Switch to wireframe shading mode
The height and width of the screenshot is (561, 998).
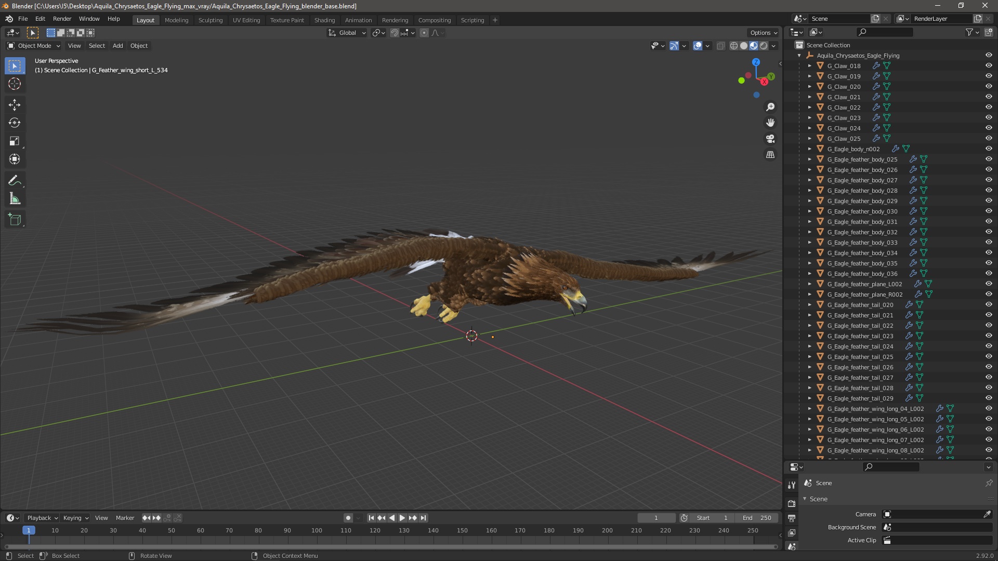click(x=733, y=46)
